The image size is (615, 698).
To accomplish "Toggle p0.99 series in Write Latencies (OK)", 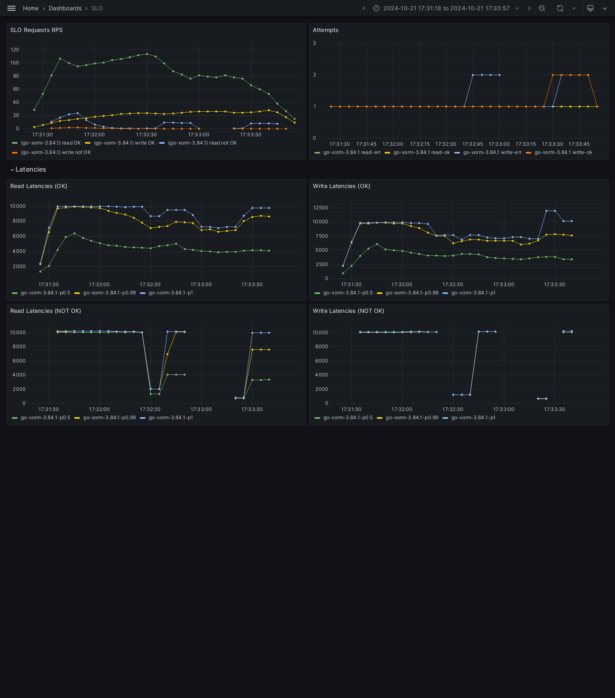I will click(x=412, y=293).
